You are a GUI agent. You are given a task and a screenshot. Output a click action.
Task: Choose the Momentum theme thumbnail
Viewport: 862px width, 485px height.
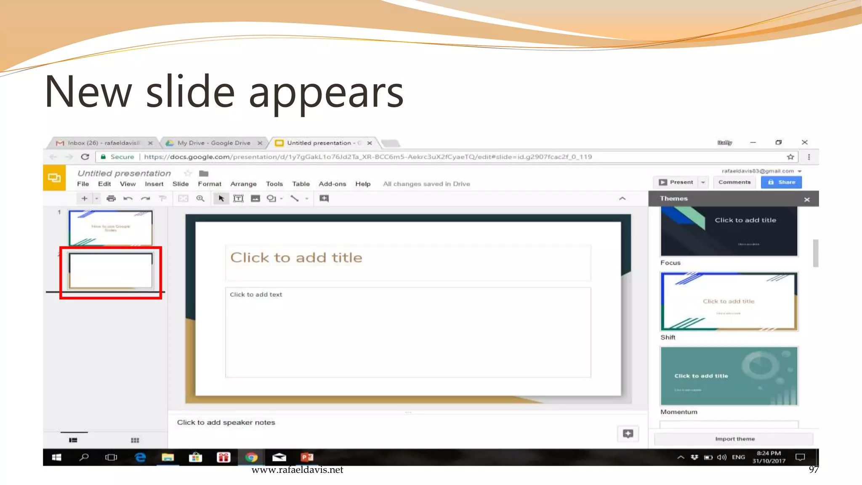729,376
